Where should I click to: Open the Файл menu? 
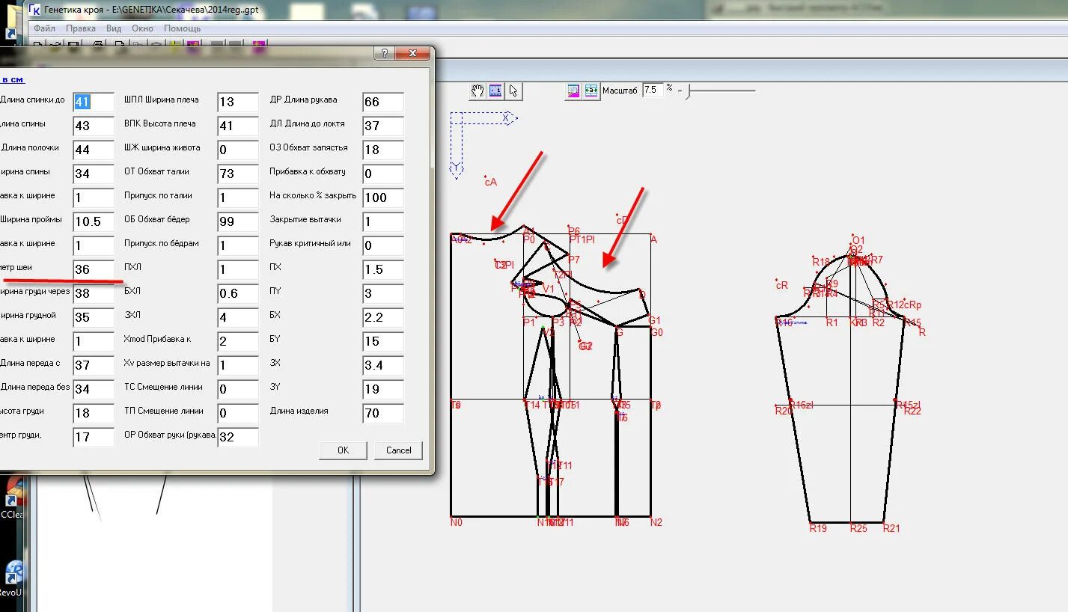pos(44,28)
